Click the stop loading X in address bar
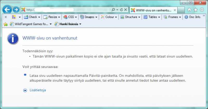The height and width of the screenshot is (109, 208). tap(125, 10)
